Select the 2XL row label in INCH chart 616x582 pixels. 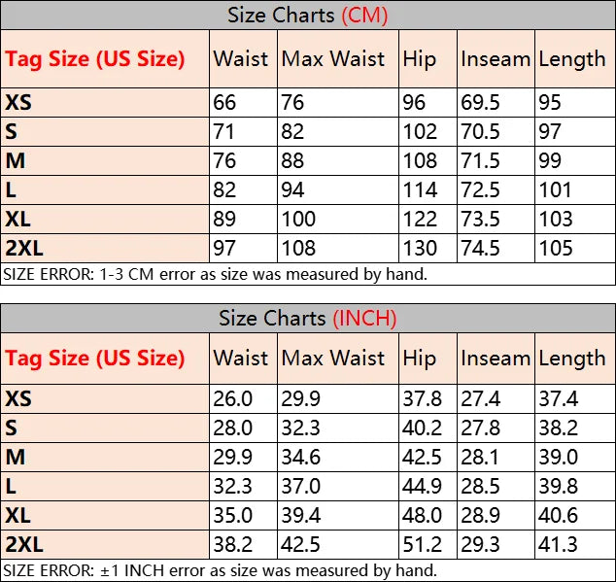coord(24,544)
